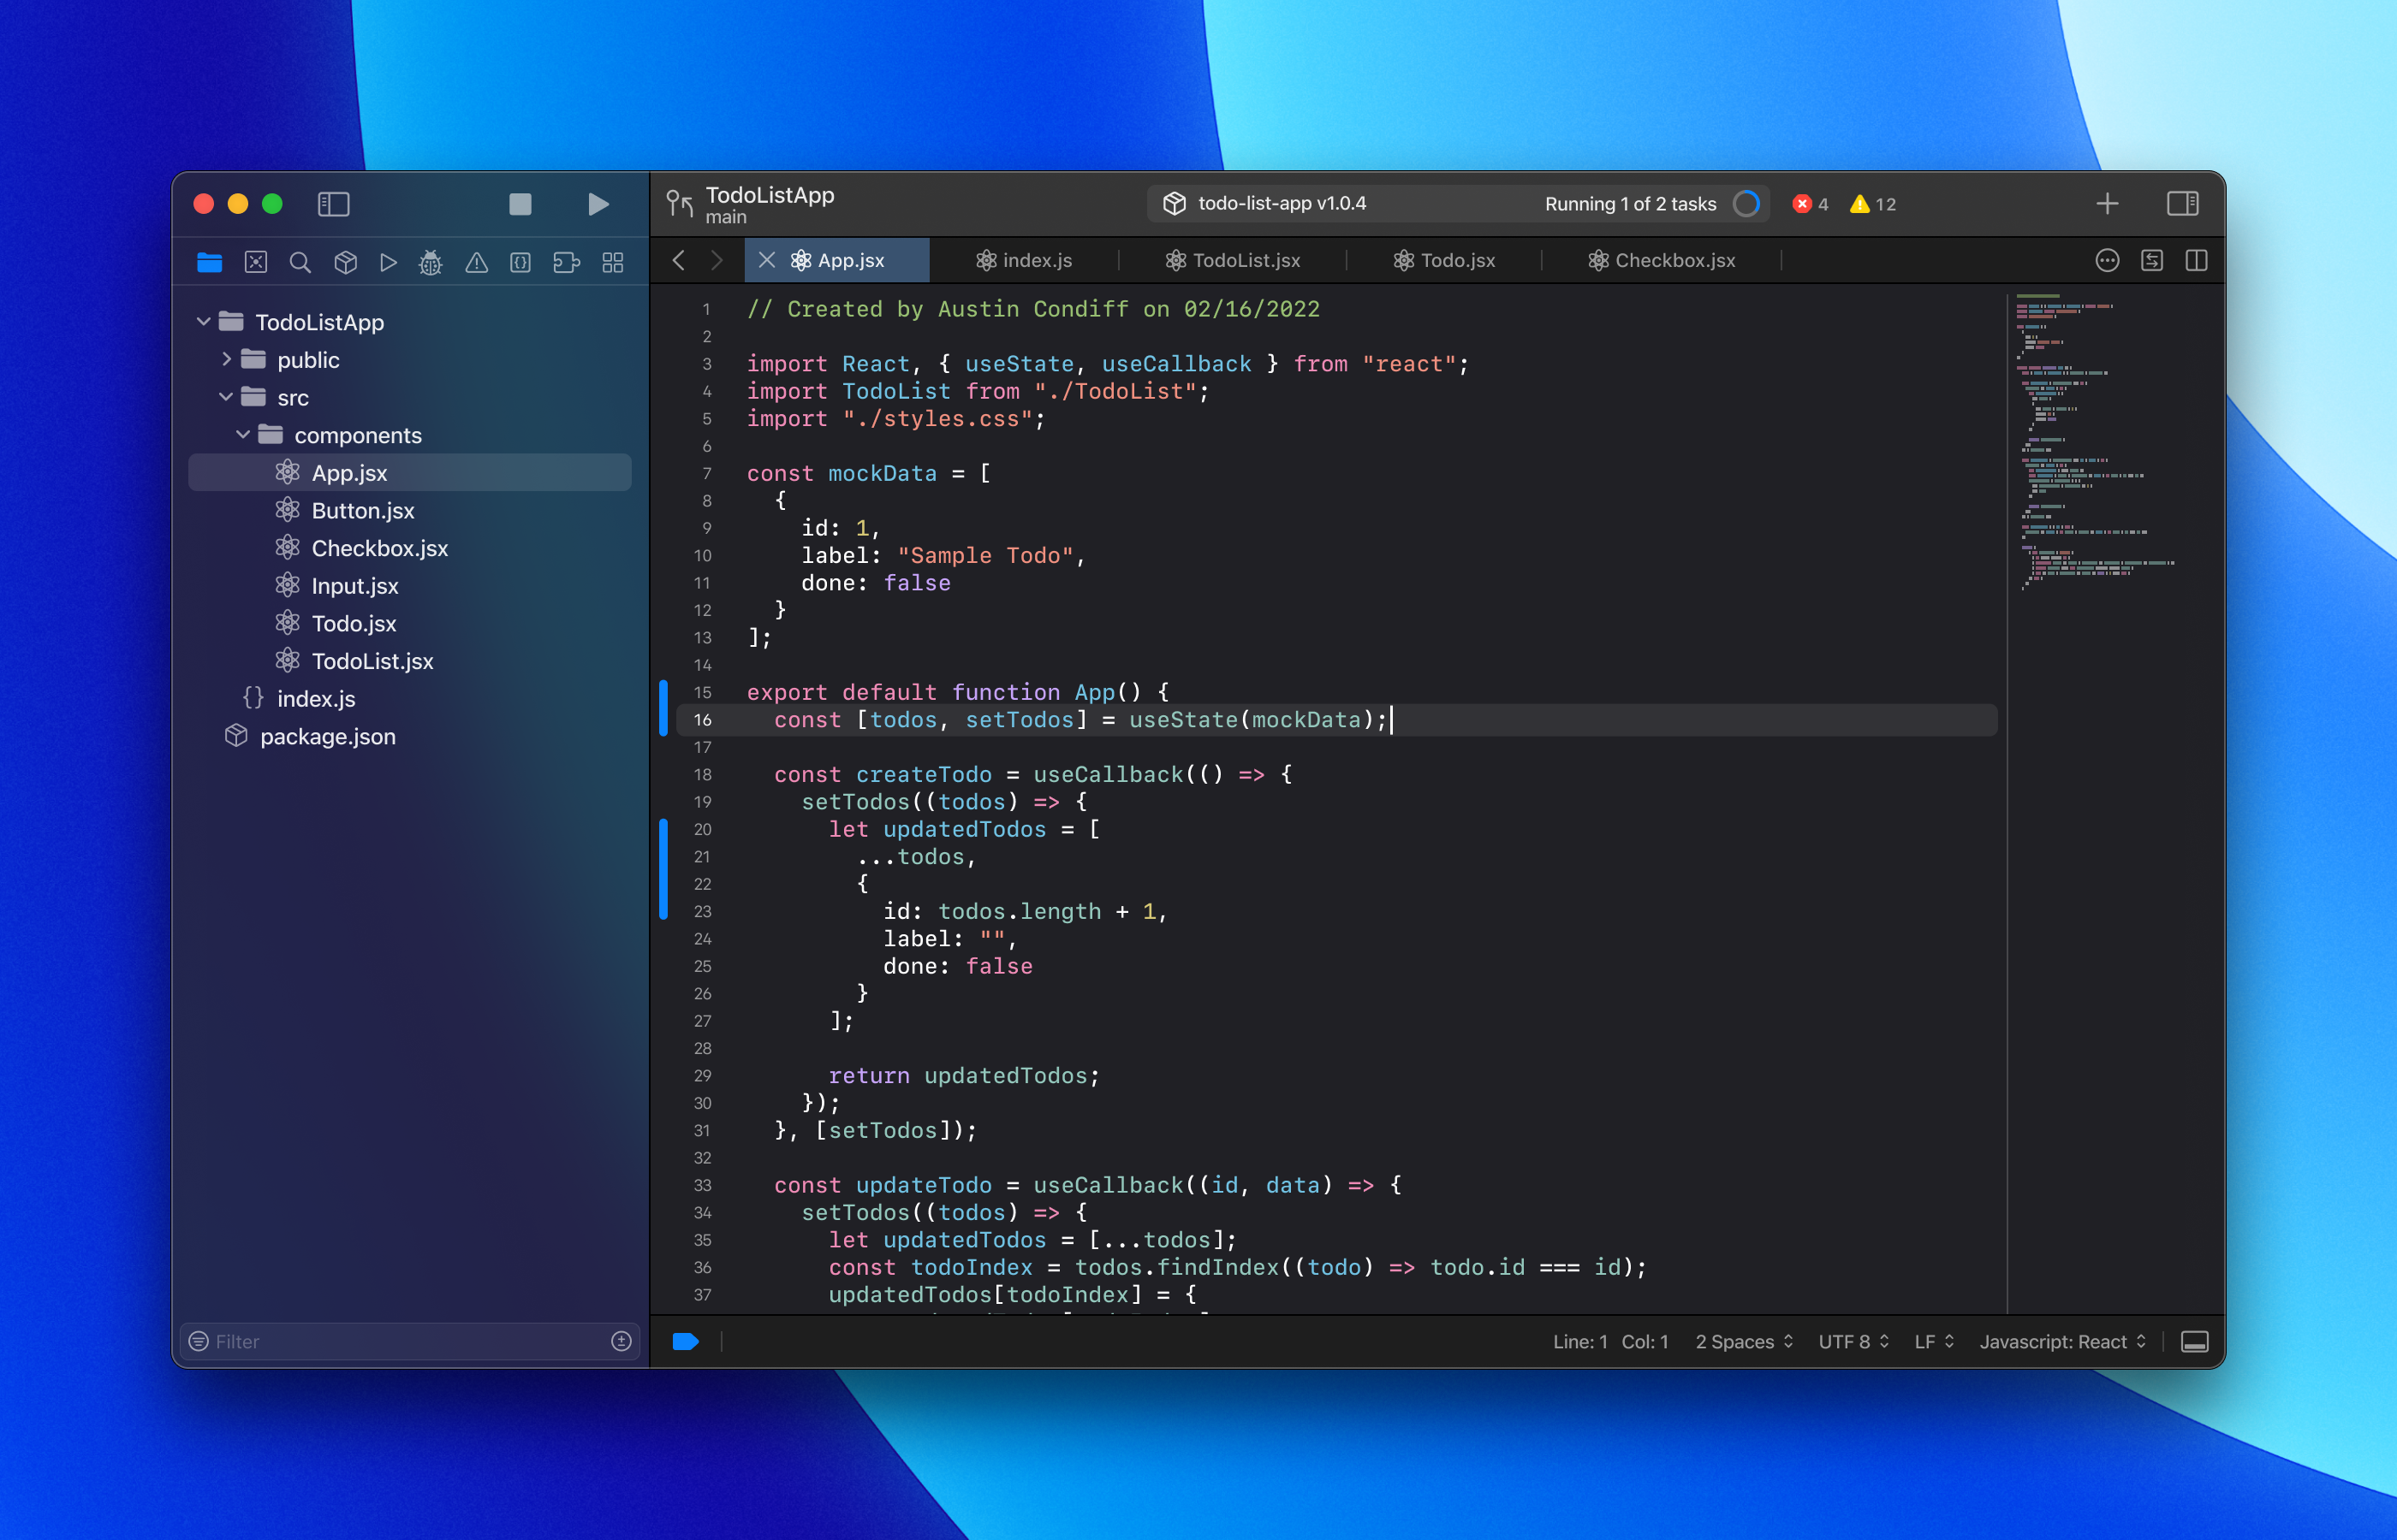Click the split editor icon

(2196, 261)
